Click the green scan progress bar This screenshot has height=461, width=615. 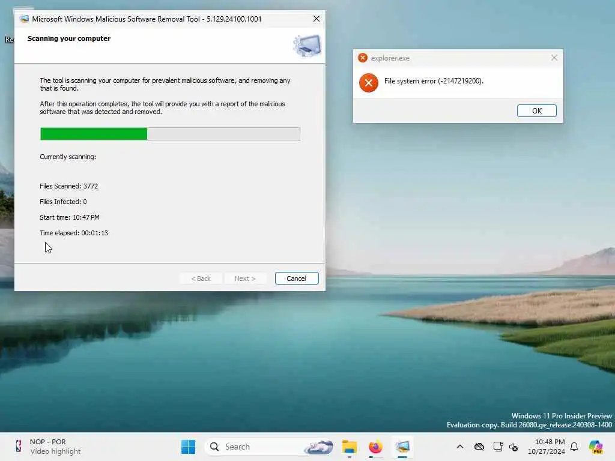coord(170,134)
